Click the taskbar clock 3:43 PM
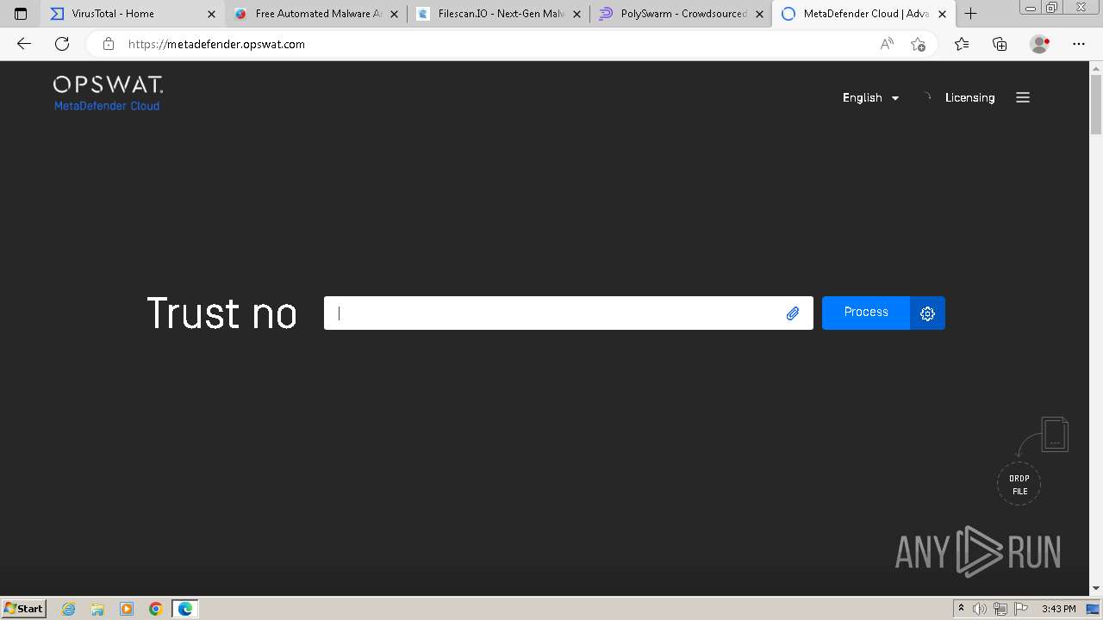 pos(1058,609)
